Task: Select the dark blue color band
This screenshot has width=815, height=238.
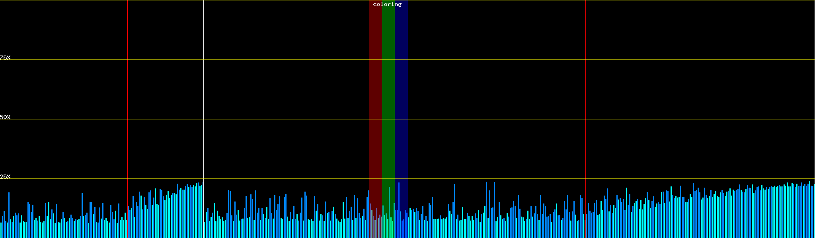Action: coord(401,99)
